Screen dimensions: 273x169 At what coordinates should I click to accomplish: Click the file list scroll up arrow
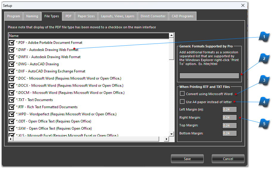tap(171, 35)
